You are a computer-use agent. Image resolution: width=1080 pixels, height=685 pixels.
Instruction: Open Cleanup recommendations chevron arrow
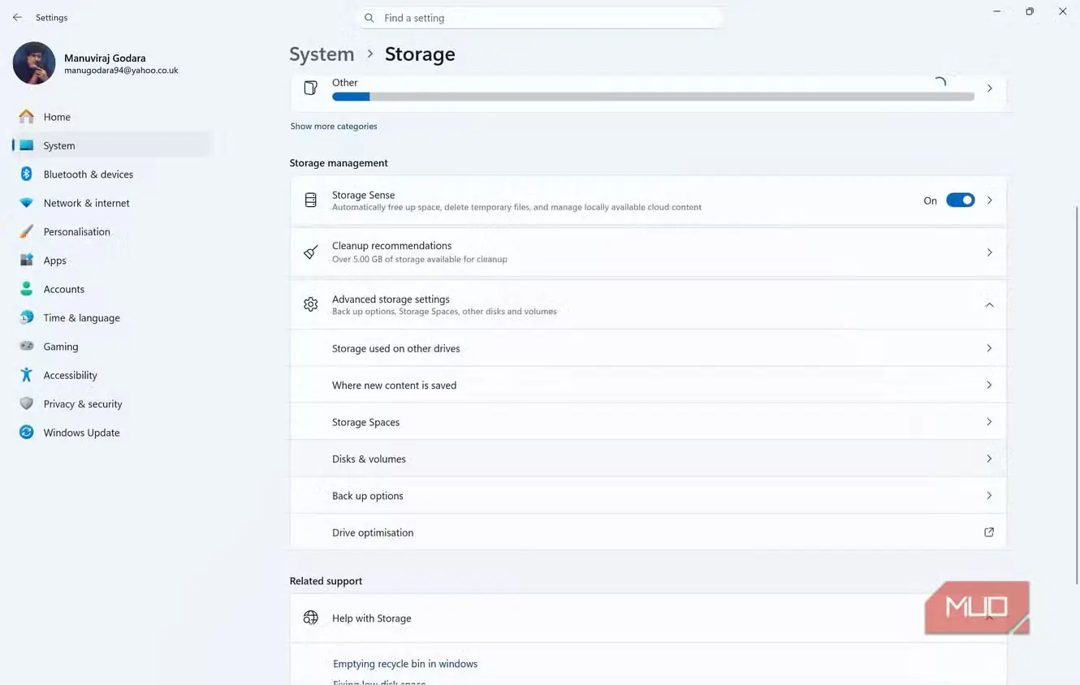pyautogui.click(x=989, y=252)
